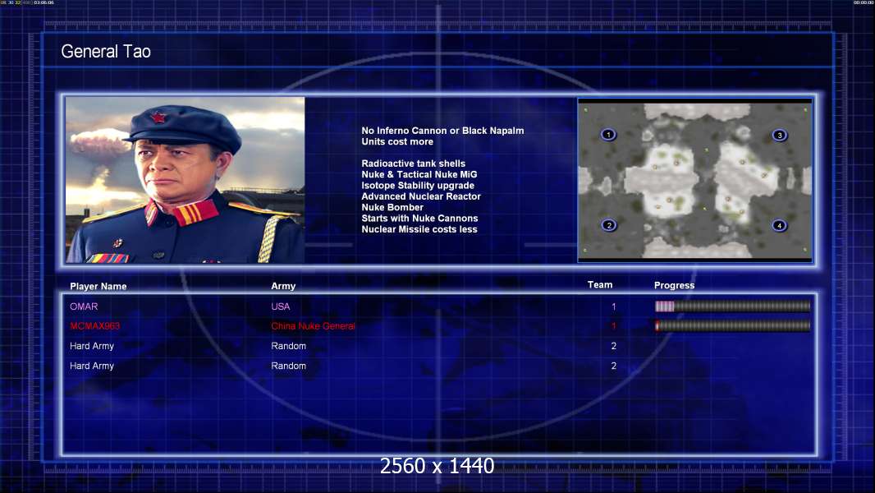Click the General Tao portrait image
This screenshot has width=875, height=493.
click(x=186, y=180)
